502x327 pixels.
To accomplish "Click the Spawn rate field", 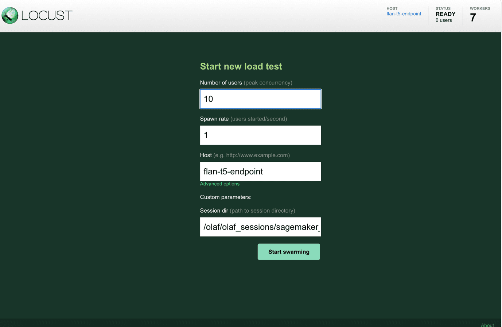I will [x=260, y=135].
